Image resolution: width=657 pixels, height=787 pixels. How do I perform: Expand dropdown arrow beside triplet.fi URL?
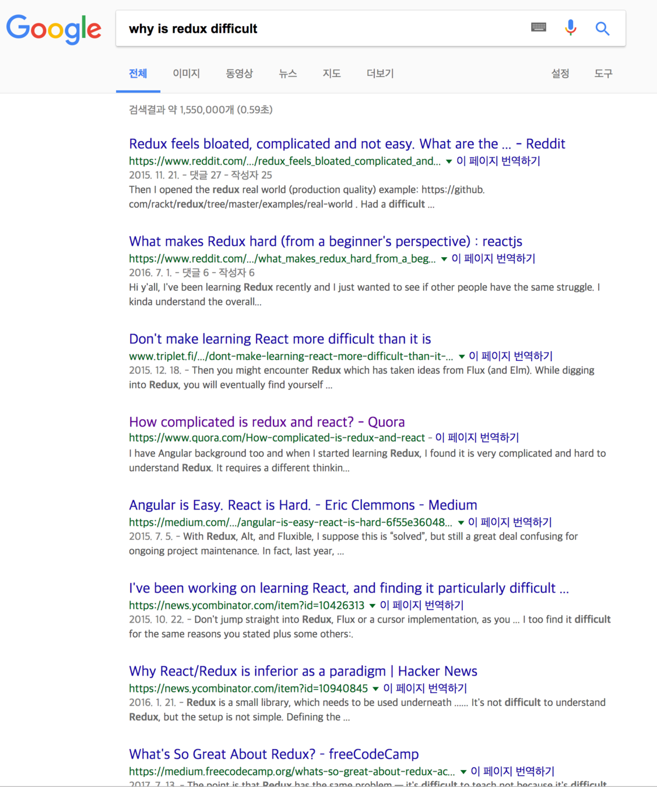(x=462, y=356)
